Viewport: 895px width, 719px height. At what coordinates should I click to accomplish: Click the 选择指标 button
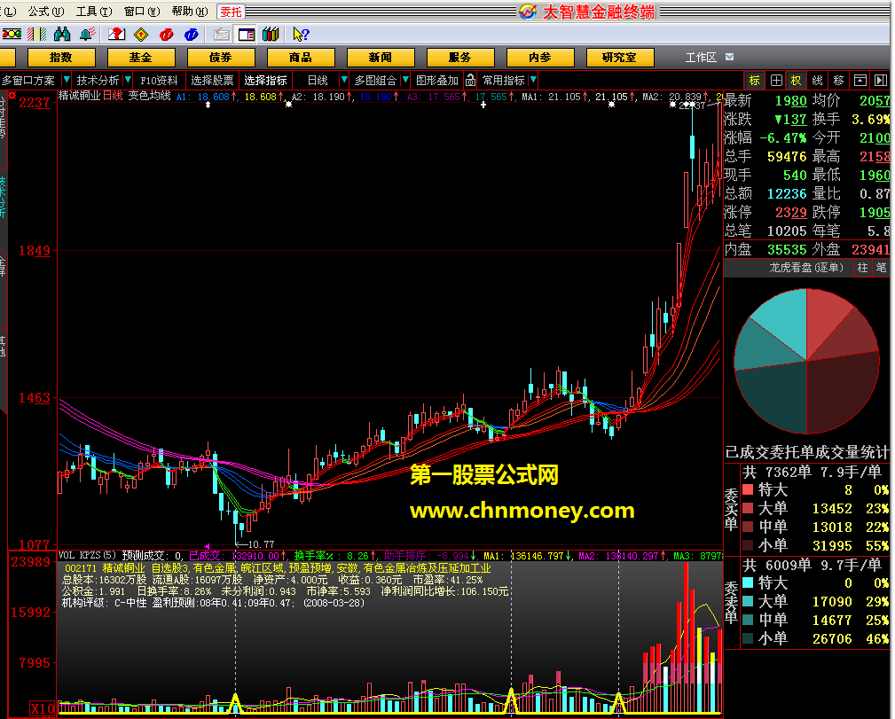tap(266, 81)
